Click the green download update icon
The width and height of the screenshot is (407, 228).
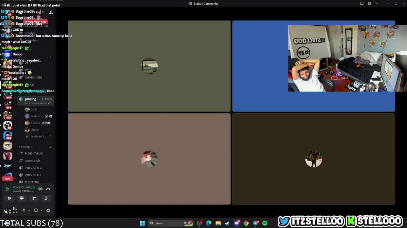point(377,4)
